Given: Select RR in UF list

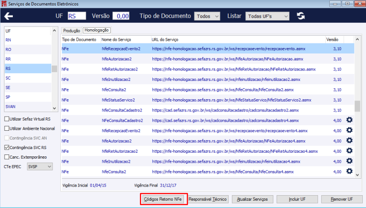Looking at the screenshot, I should pyautogui.click(x=28, y=59).
